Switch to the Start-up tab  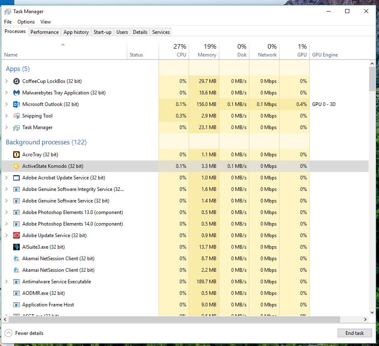coord(102,32)
